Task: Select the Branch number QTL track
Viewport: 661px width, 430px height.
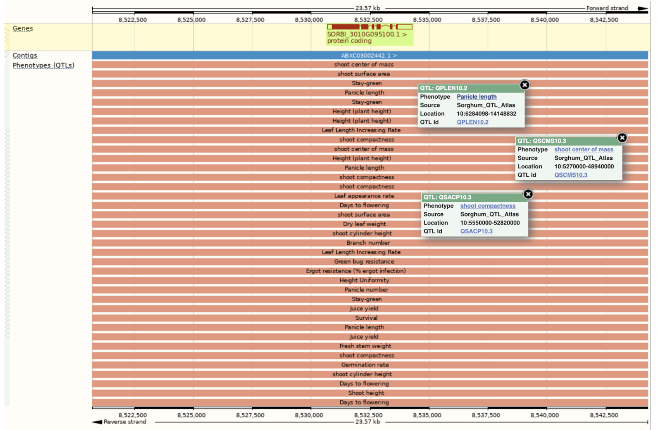Action: (370, 243)
